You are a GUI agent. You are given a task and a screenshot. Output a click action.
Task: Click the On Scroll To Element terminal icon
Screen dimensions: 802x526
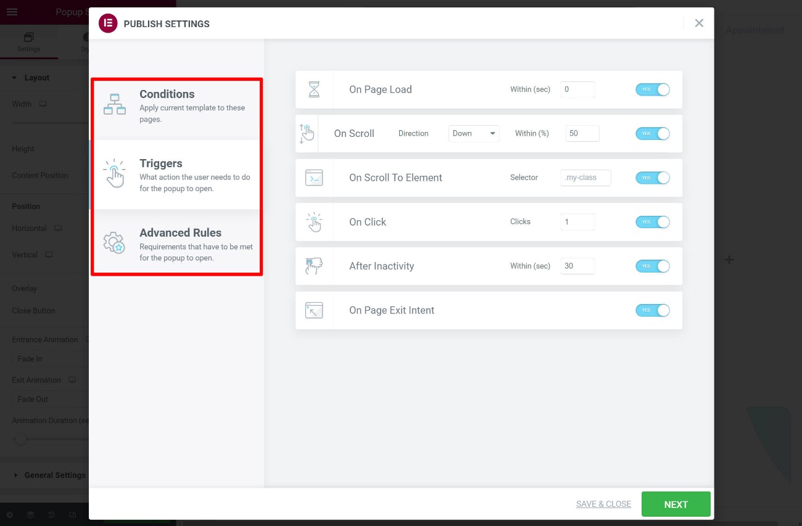314,178
